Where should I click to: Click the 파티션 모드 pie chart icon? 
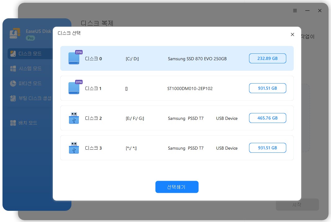coord(13,84)
